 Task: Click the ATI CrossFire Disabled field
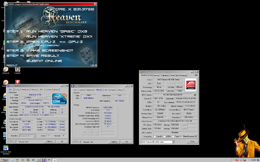(x=175, y=132)
